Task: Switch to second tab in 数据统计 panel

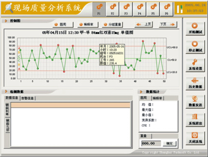Action: (x=158, y=98)
